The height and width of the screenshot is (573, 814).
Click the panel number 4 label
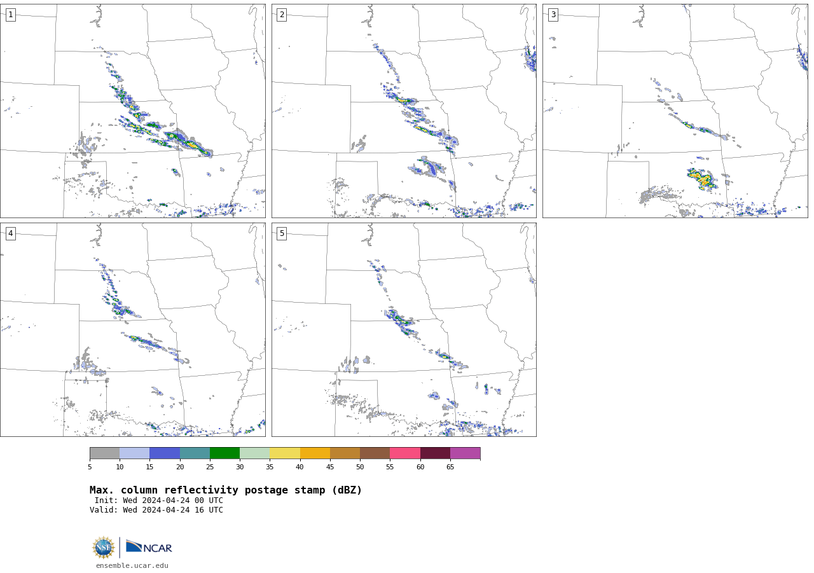click(x=10, y=233)
